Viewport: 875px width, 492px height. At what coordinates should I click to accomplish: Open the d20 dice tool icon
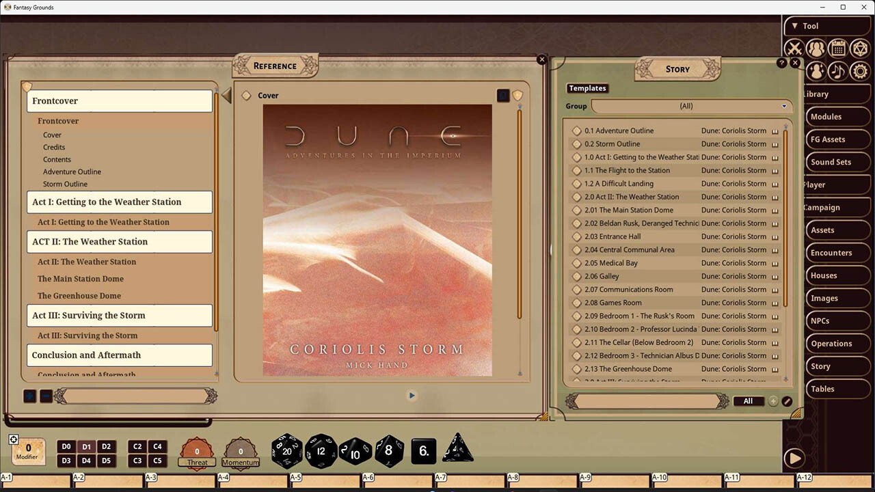859,48
